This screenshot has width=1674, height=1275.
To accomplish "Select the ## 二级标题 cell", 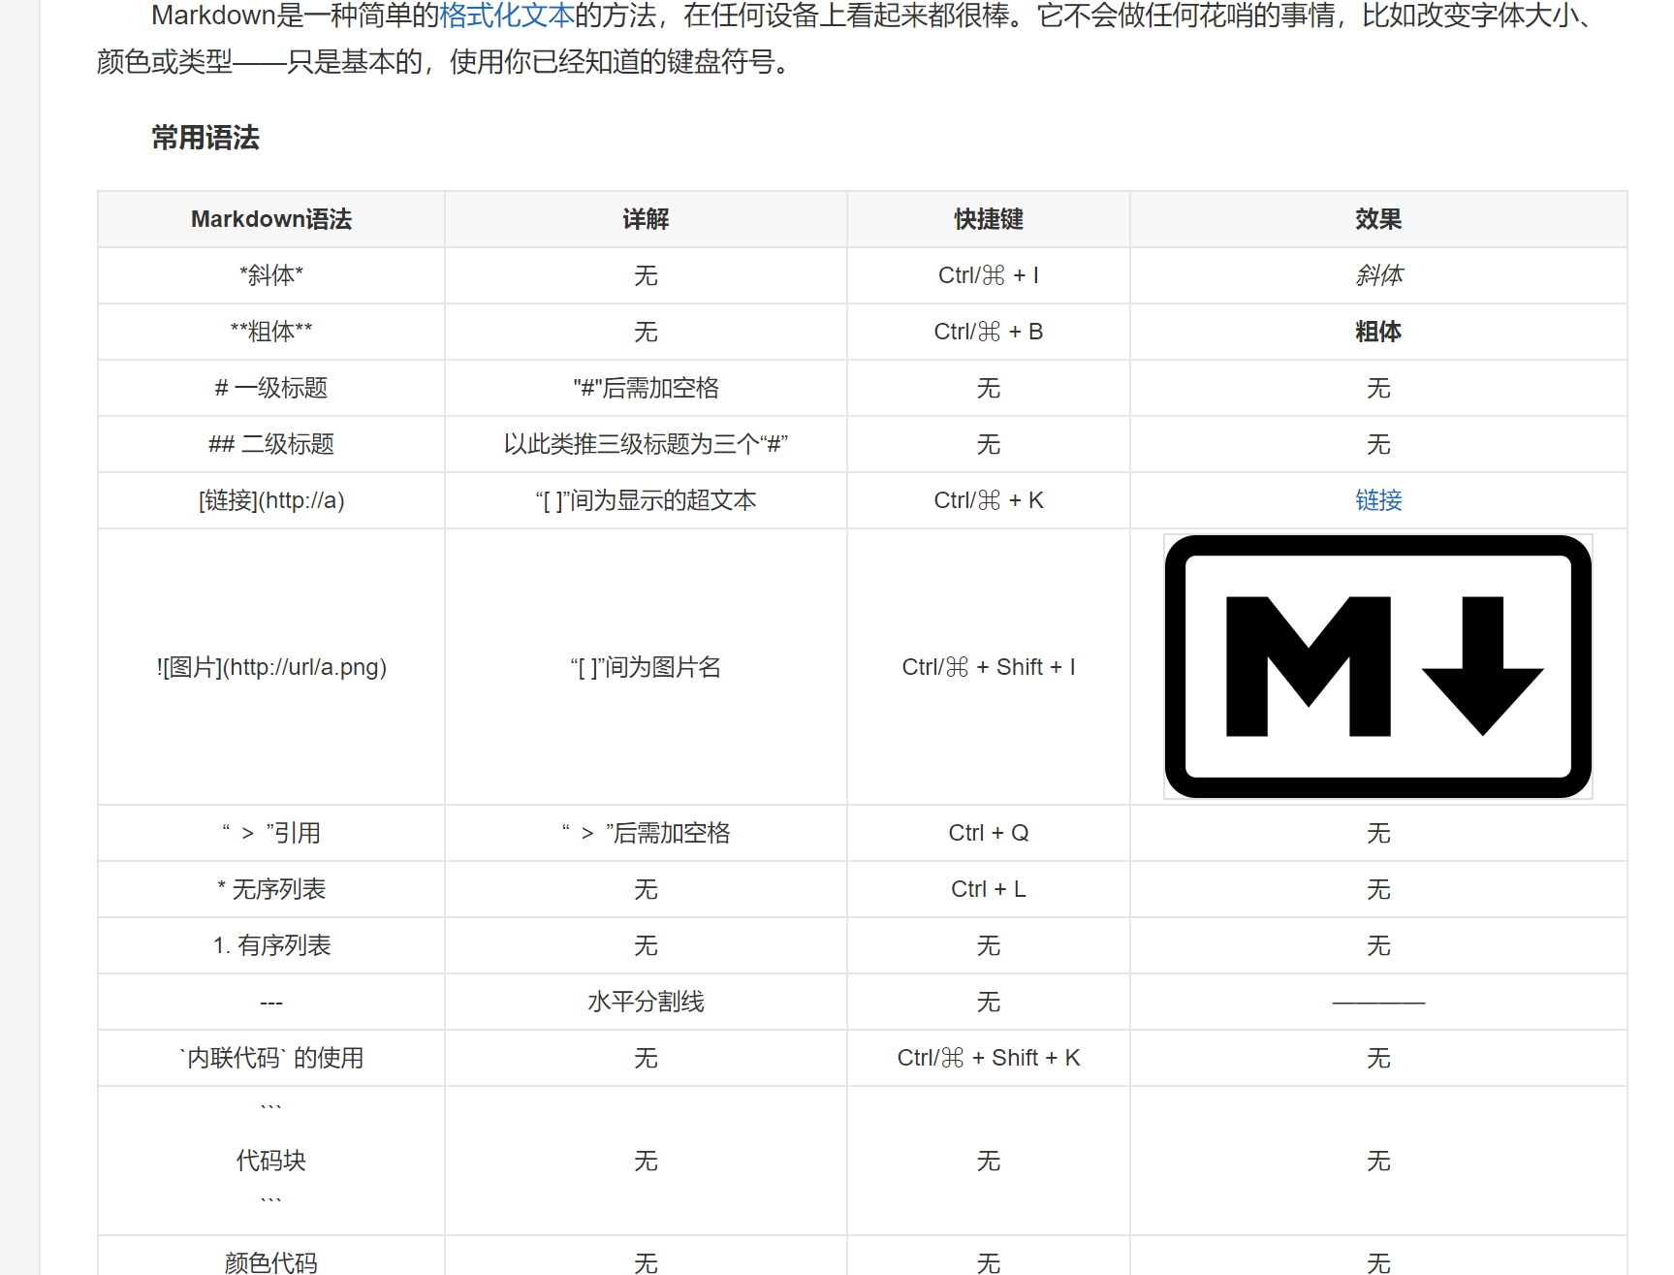I will pos(271,444).
